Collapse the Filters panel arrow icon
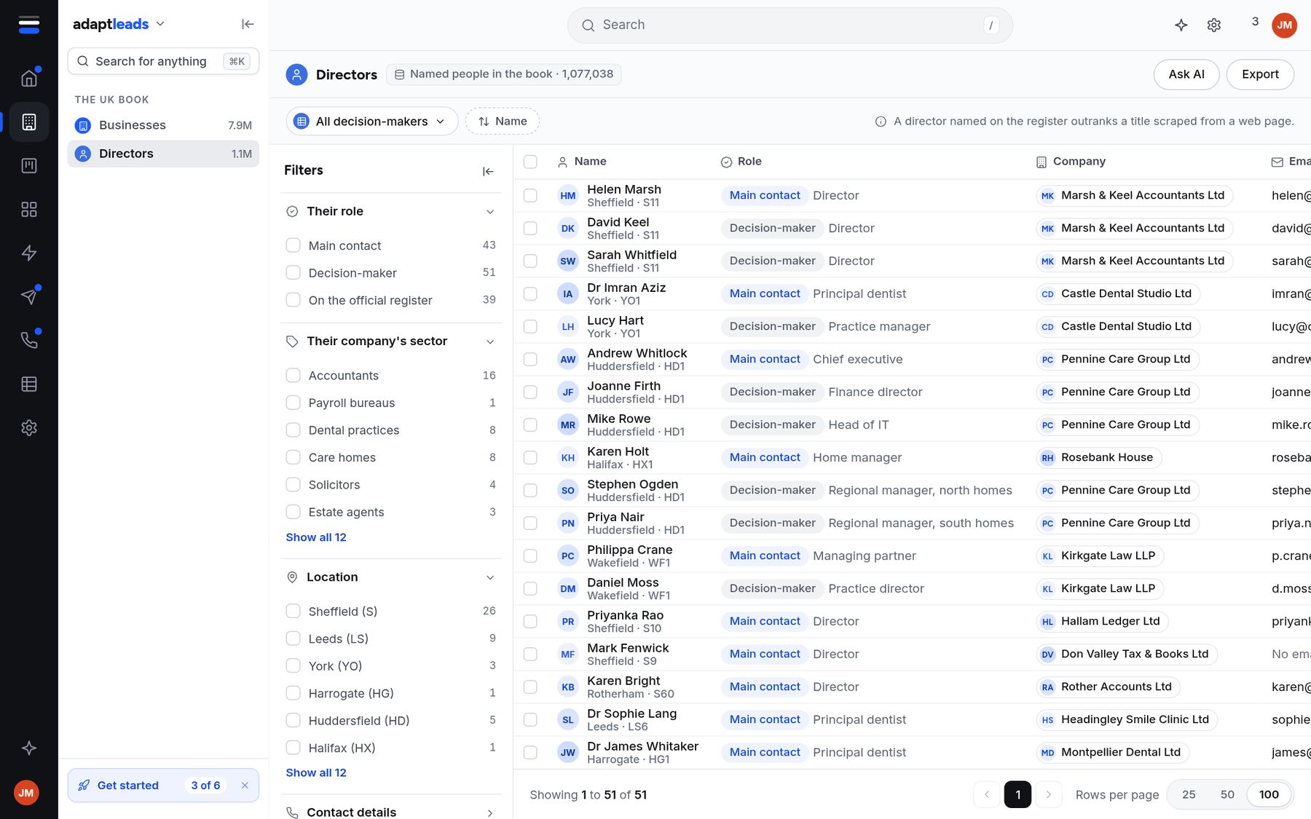 pyautogui.click(x=488, y=171)
